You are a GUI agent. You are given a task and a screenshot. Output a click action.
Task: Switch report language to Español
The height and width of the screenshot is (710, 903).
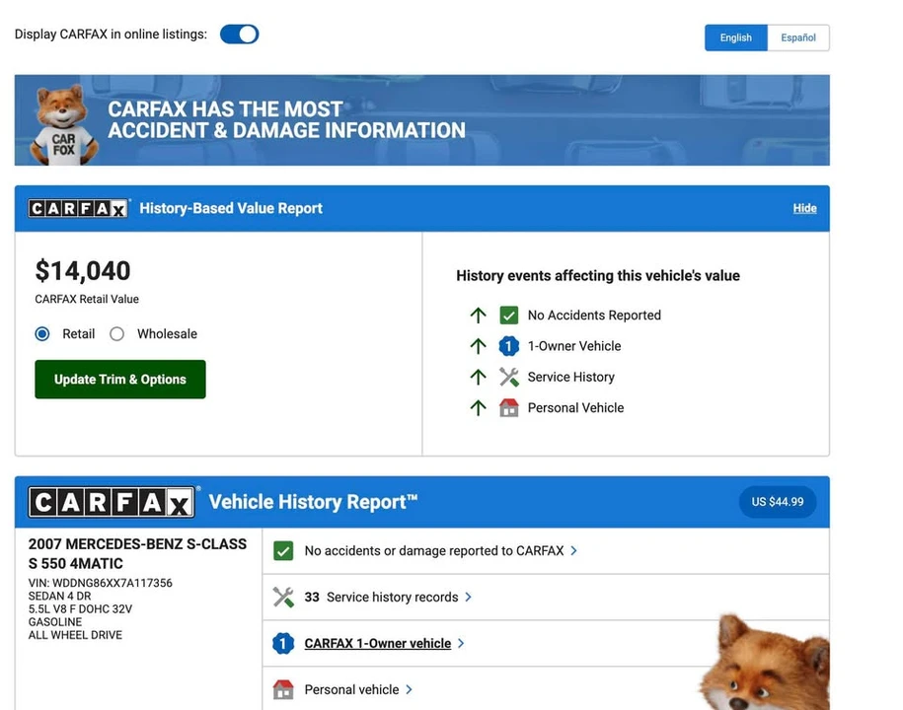pyautogui.click(x=798, y=38)
